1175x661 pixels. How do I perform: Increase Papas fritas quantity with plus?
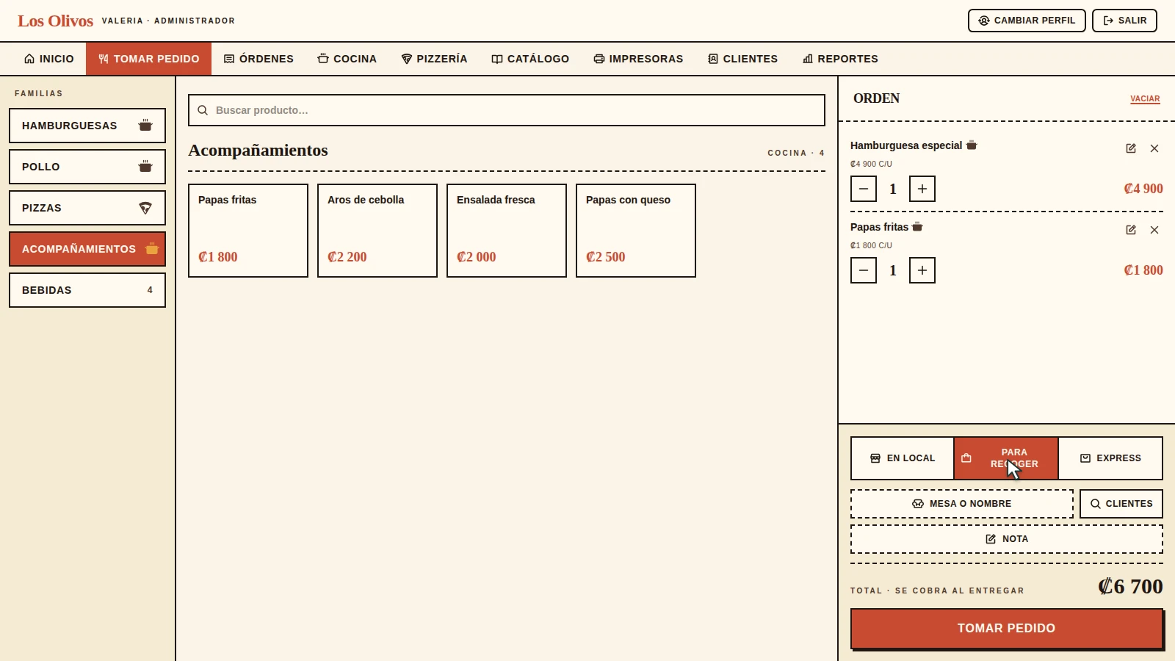[x=922, y=270]
